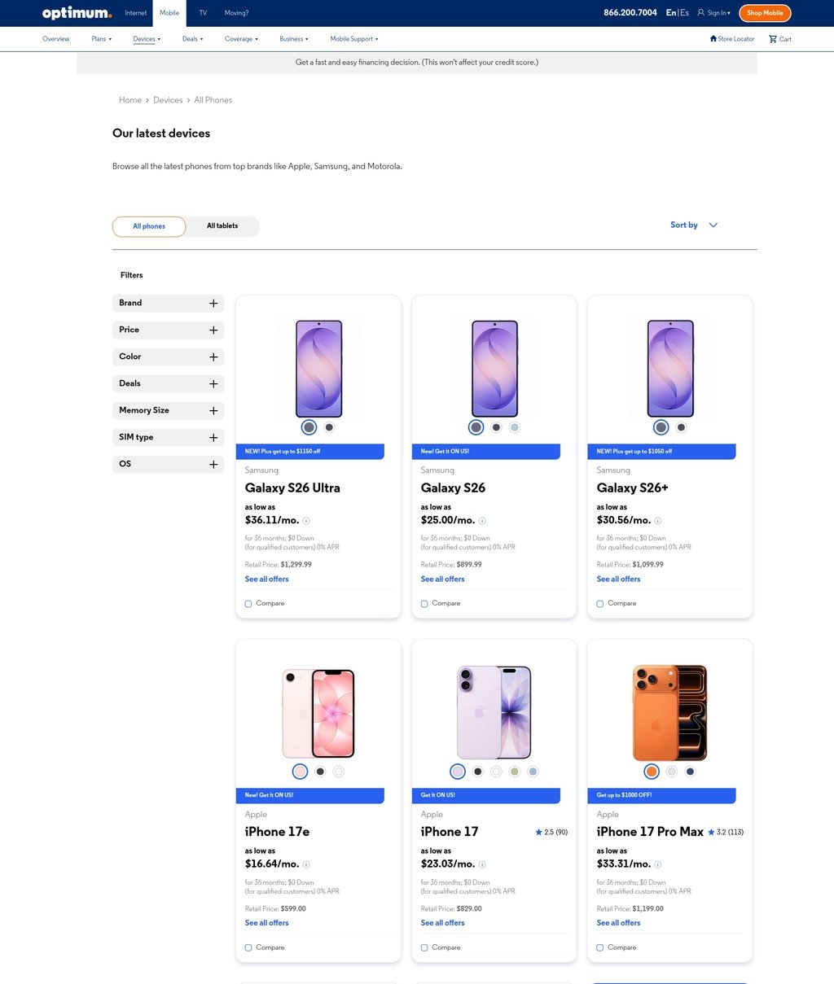Select orange color swatch on iPhone 17 Pro Max

click(x=652, y=771)
